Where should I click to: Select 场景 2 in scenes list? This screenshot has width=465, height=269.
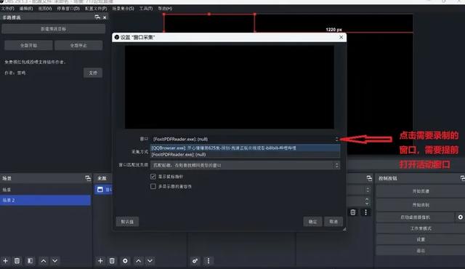(x=45, y=200)
